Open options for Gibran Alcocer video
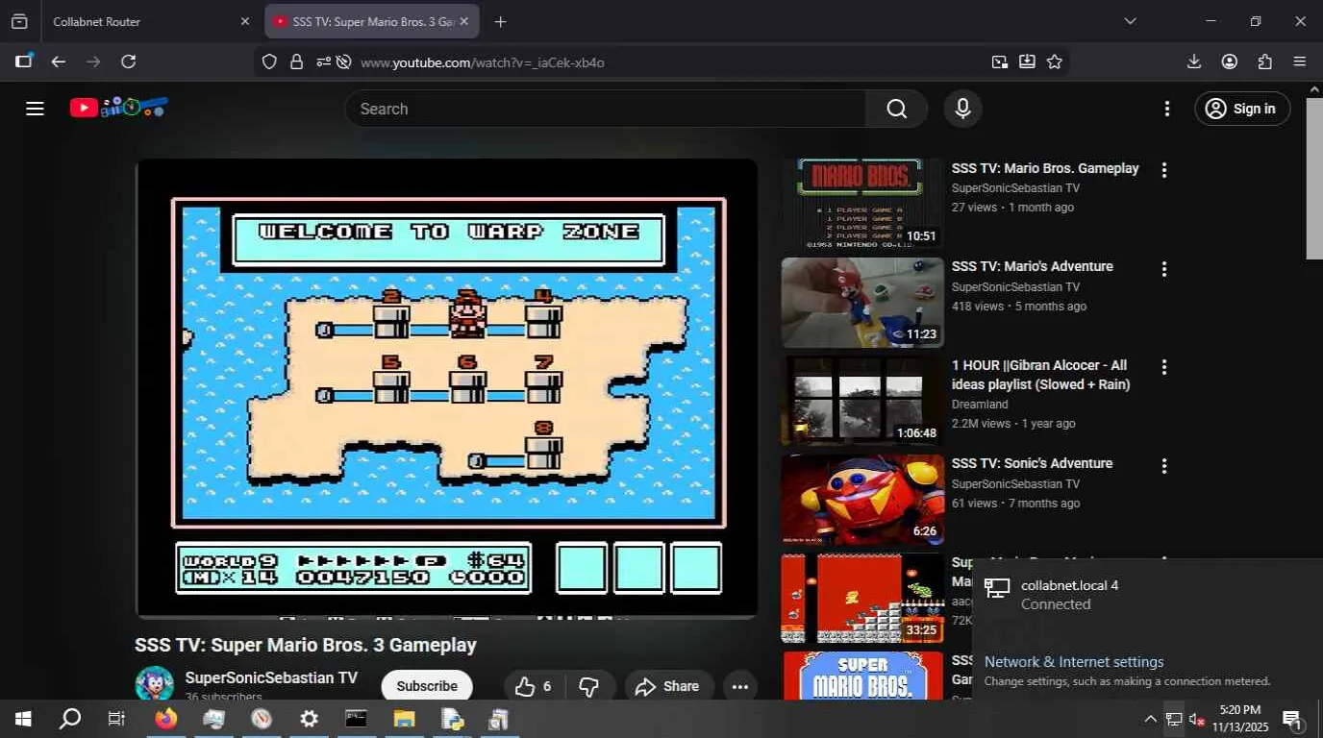 pos(1164,367)
